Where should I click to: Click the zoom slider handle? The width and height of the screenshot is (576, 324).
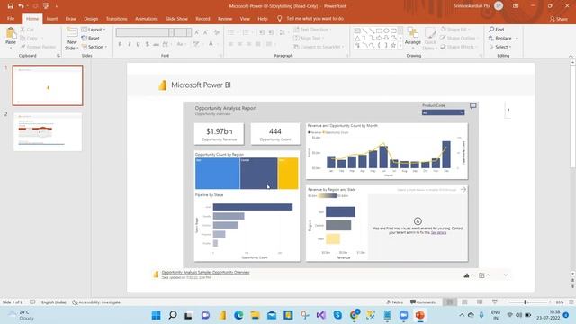click(x=526, y=302)
